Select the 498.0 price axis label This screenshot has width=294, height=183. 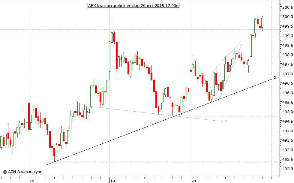(x=288, y=55)
